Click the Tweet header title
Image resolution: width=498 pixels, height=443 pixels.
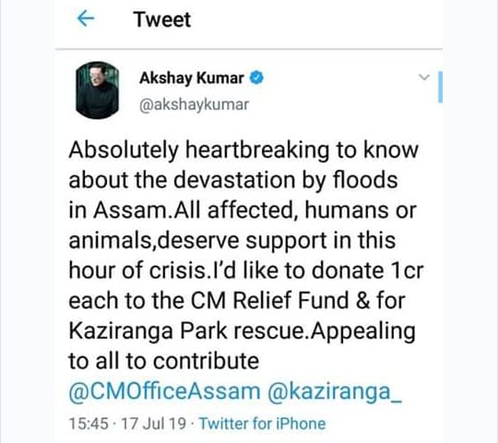point(162,19)
